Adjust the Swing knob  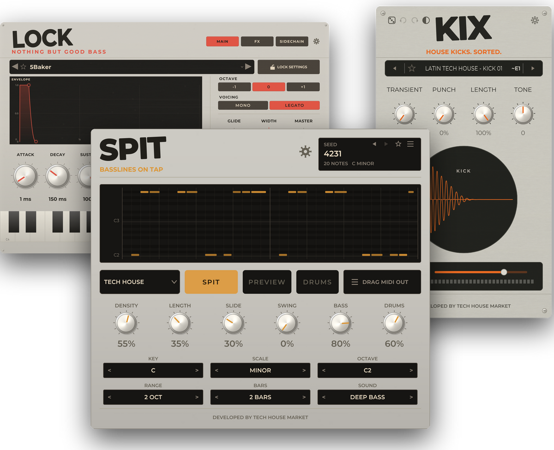pyautogui.click(x=287, y=324)
